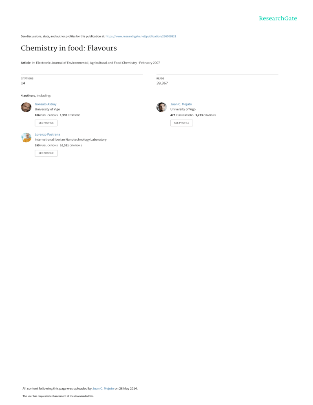Screen dimensions: 313x405
Task: Open Juan C. Mejuto author name link
Action: click(x=181, y=104)
